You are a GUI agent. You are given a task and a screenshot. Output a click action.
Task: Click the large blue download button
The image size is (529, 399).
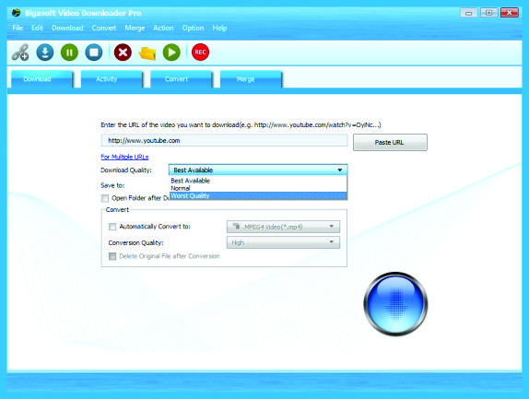pyautogui.click(x=395, y=303)
